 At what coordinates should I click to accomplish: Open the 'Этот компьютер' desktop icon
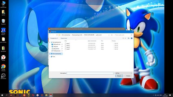pos(3,4)
